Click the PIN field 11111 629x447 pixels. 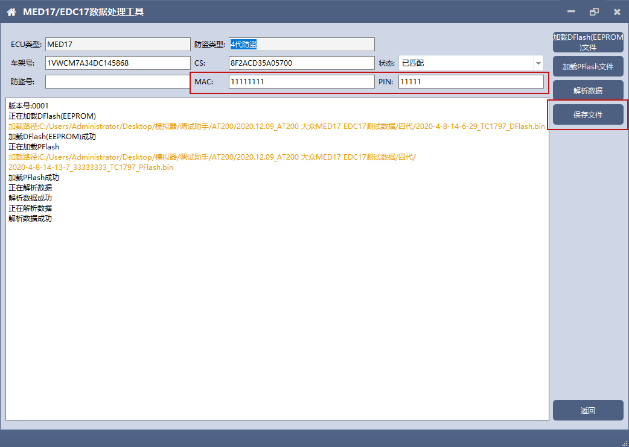click(471, 82)
